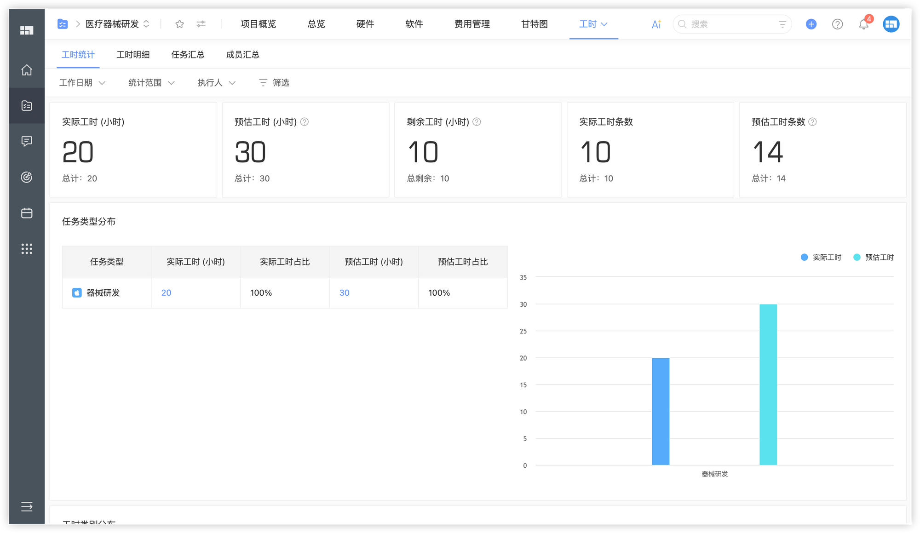Open the calendar sidebar icon
This screenshot has height=533, width=920.
[27, 213]
